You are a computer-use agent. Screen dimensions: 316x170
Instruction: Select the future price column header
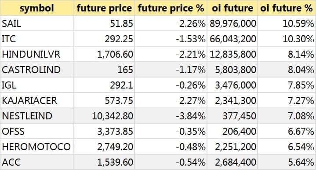[x=104, y=8]
